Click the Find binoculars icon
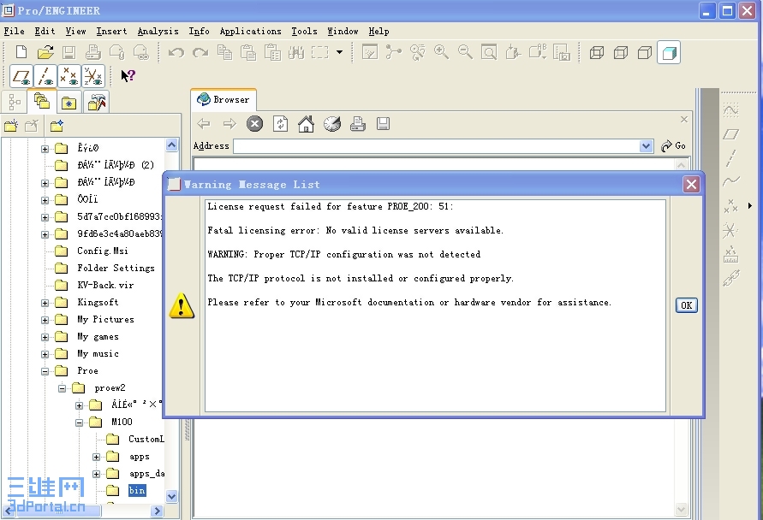The height and width of the screenshot is (520, 763). 295,52
